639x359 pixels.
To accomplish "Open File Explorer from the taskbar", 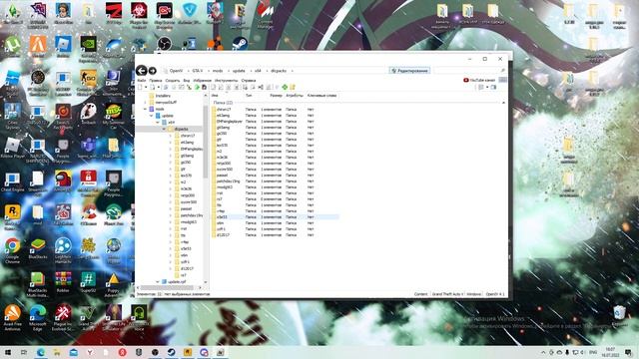I will [57, 352].
